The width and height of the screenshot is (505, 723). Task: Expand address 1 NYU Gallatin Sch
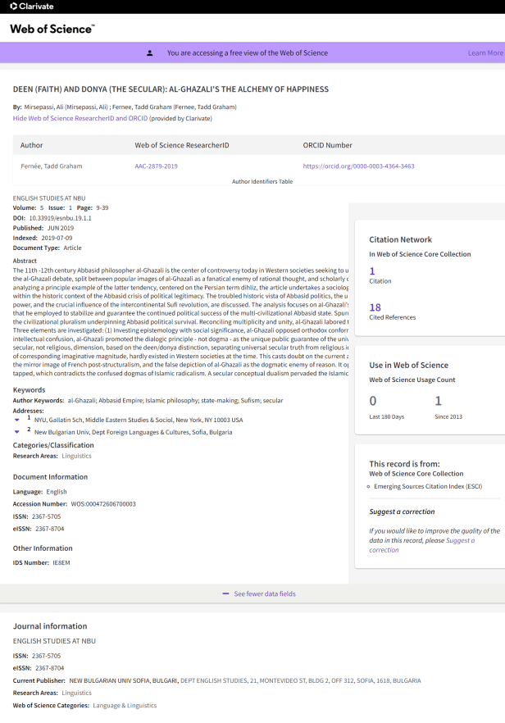[17, 420]
